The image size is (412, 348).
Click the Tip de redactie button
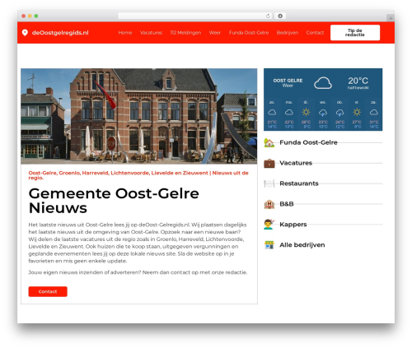tap(355, 33)
